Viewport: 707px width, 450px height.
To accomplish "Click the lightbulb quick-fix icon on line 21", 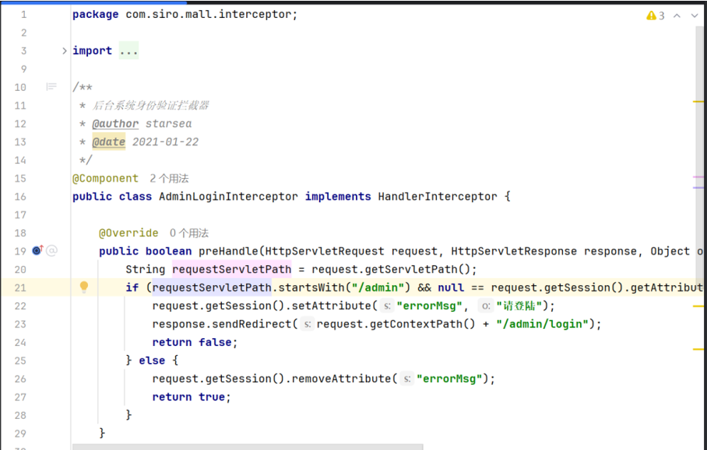I will point(84,288).
